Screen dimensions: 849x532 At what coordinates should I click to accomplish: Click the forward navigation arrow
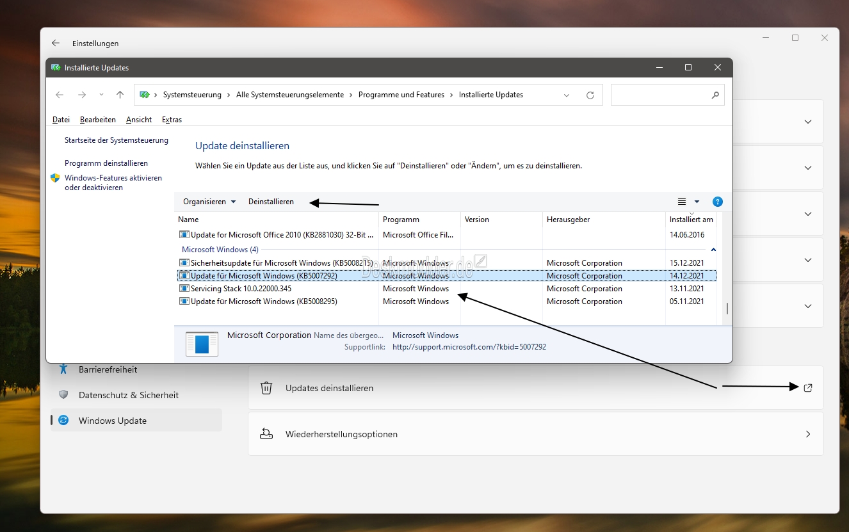click(x=81, y=95)
